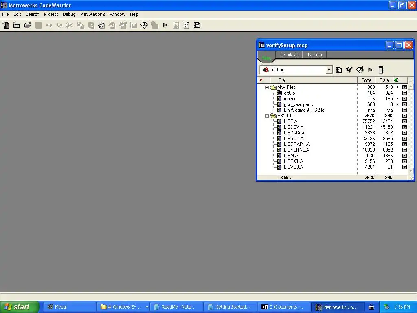Click the PS2 Libs folder icon

click(273, 116)
